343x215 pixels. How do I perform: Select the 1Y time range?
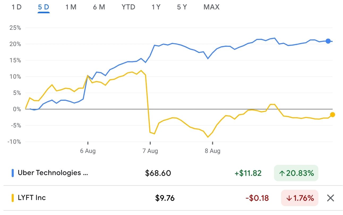click(x=156, y=7)
